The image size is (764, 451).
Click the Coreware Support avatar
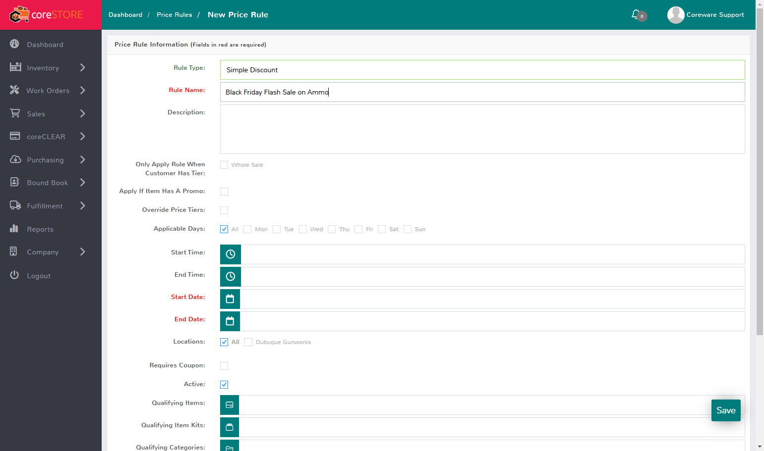tap(676, 15)
